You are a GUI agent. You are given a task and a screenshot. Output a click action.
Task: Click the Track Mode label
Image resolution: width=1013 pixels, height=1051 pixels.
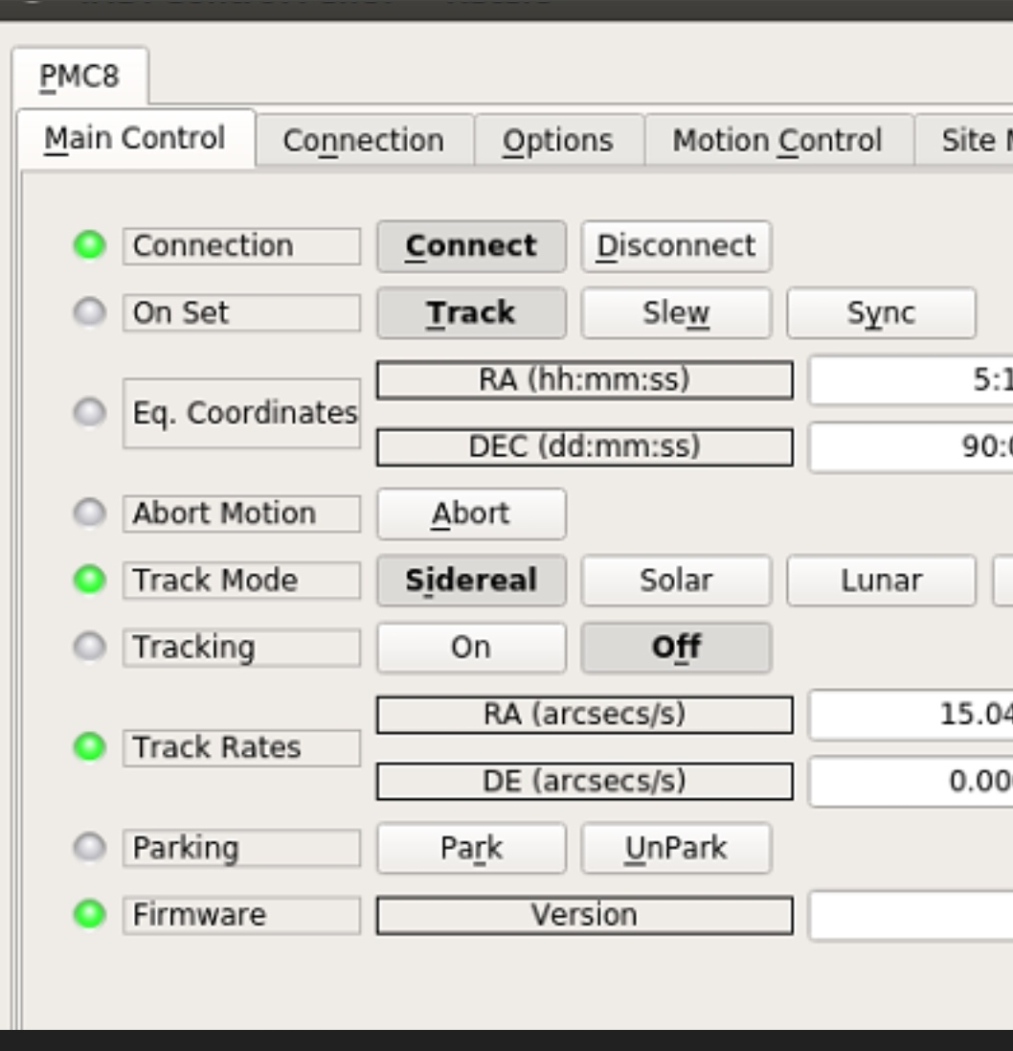242,581
